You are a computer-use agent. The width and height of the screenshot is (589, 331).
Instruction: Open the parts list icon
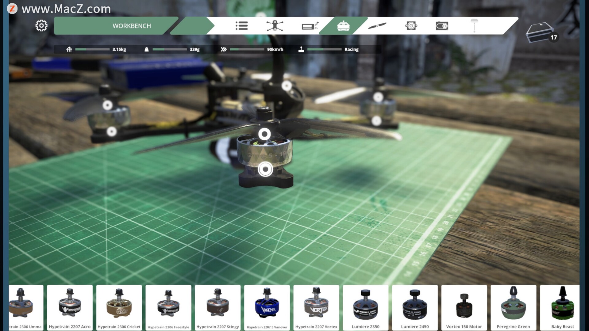(241, 26)
